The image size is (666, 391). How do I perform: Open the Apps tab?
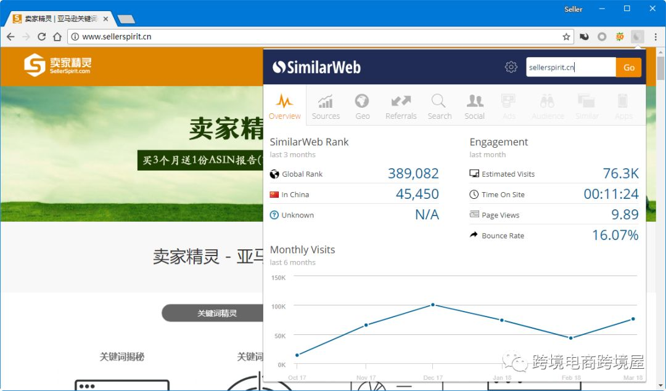point(623,106)
